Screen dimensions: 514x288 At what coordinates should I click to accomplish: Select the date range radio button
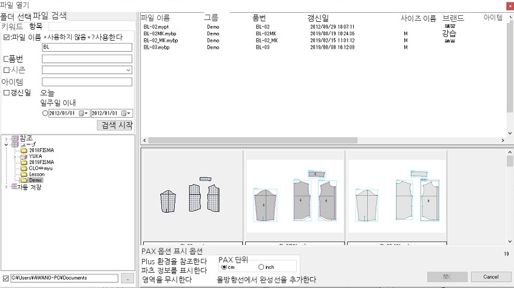click(46, 113)
